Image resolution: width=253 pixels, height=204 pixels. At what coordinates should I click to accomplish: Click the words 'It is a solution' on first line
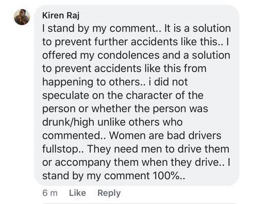click(x=197, y=28)
